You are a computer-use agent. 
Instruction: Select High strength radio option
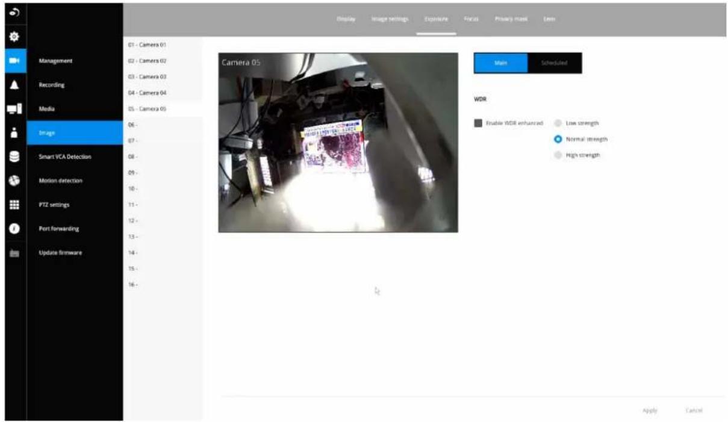pyautogui.click(x=558, y=155)
